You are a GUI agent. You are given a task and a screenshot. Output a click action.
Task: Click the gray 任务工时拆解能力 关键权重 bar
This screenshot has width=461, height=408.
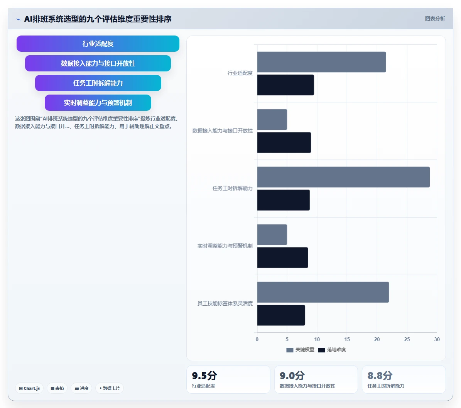(x=343, y=177)
